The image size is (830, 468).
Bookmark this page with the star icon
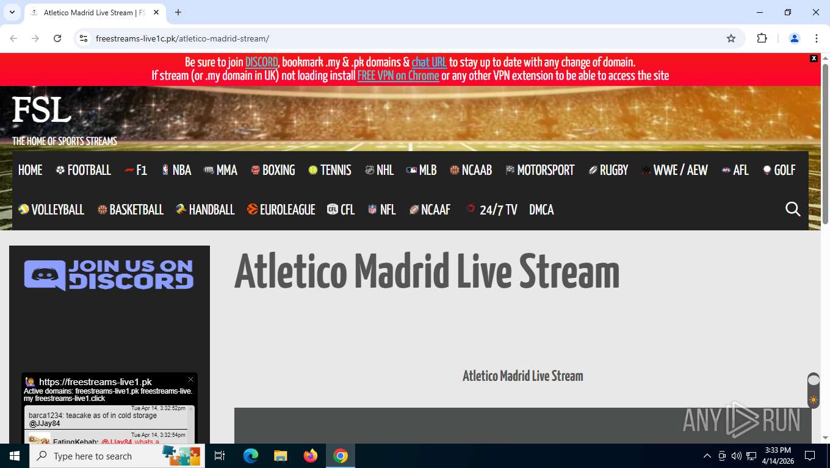click(x=731, y=38)
